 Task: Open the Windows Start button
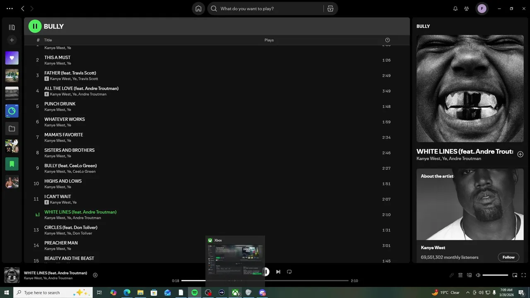7,293
